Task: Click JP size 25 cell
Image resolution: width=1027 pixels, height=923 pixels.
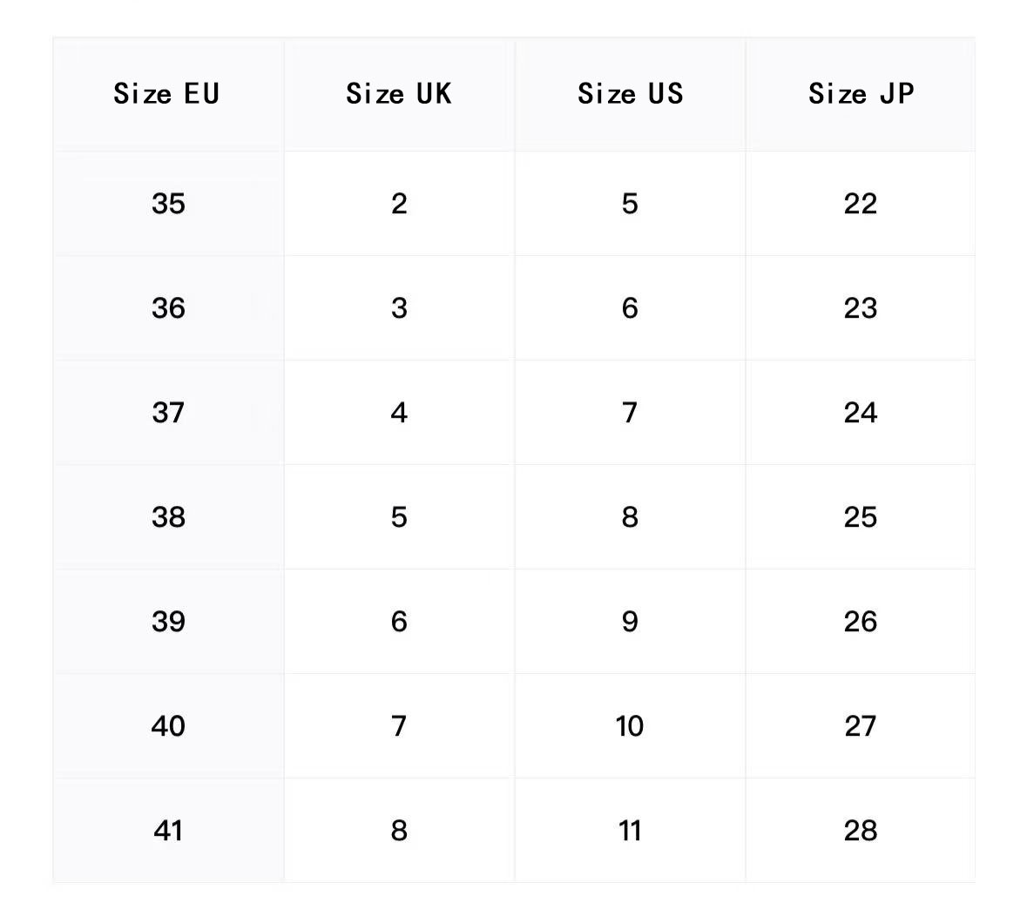Action: [x=861, y=517]
